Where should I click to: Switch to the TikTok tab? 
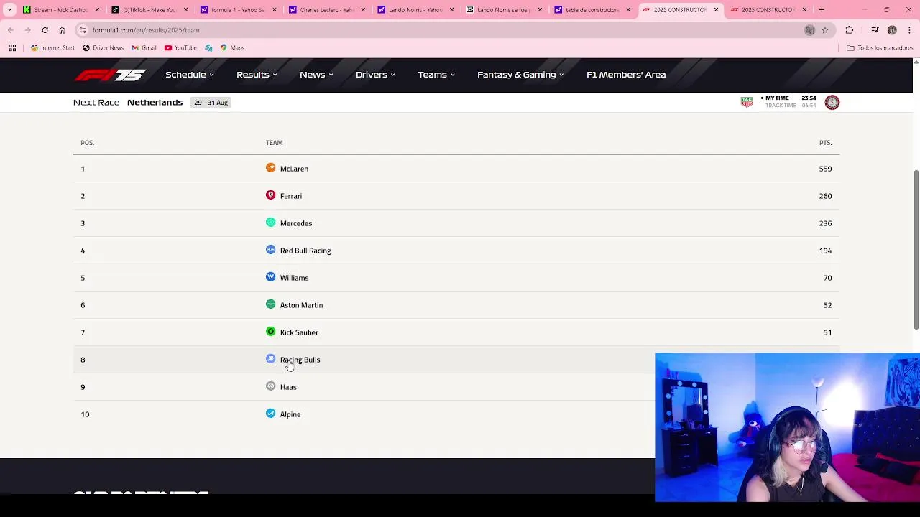click(149, 10)
